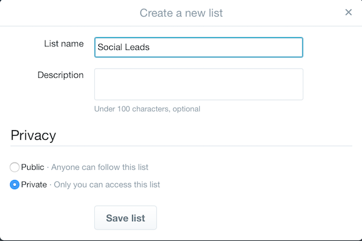362x241 pixels.
Task: Click the Only you can access this list text
Action: pos(107,185)
